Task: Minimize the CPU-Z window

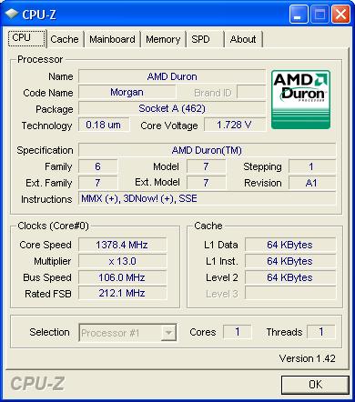Action: [299, 14]
